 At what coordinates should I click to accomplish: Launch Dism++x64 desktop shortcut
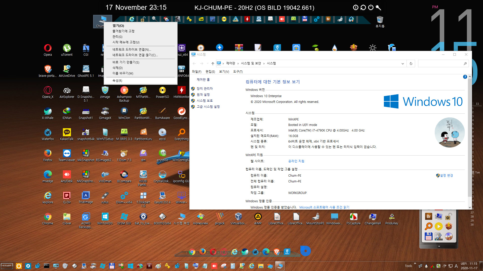124,197
